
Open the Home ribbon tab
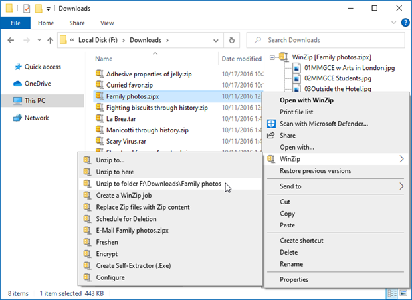46,23
